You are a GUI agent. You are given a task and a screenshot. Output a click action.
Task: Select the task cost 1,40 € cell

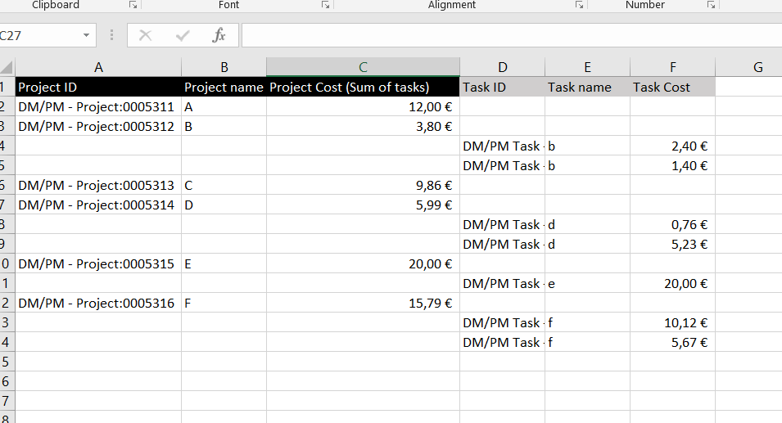point(673,165)
